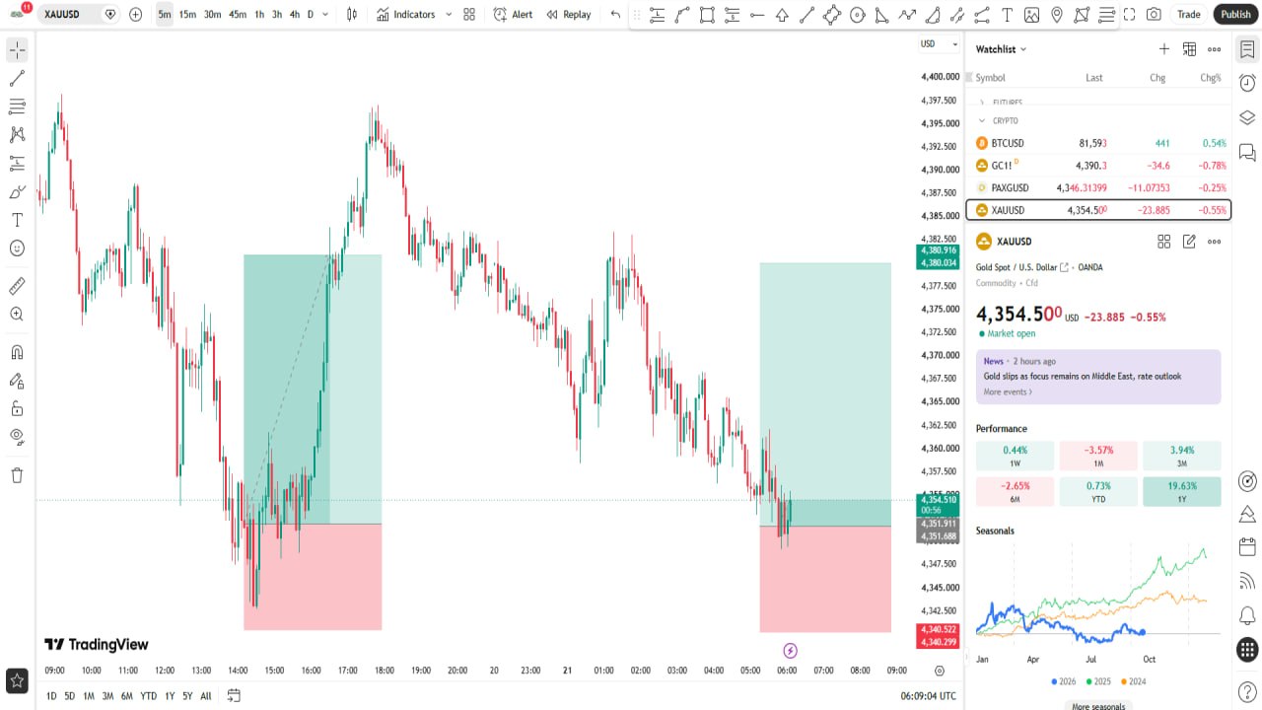
Task: Open the time interval dropdown arrow
Action: click(325, 15)
